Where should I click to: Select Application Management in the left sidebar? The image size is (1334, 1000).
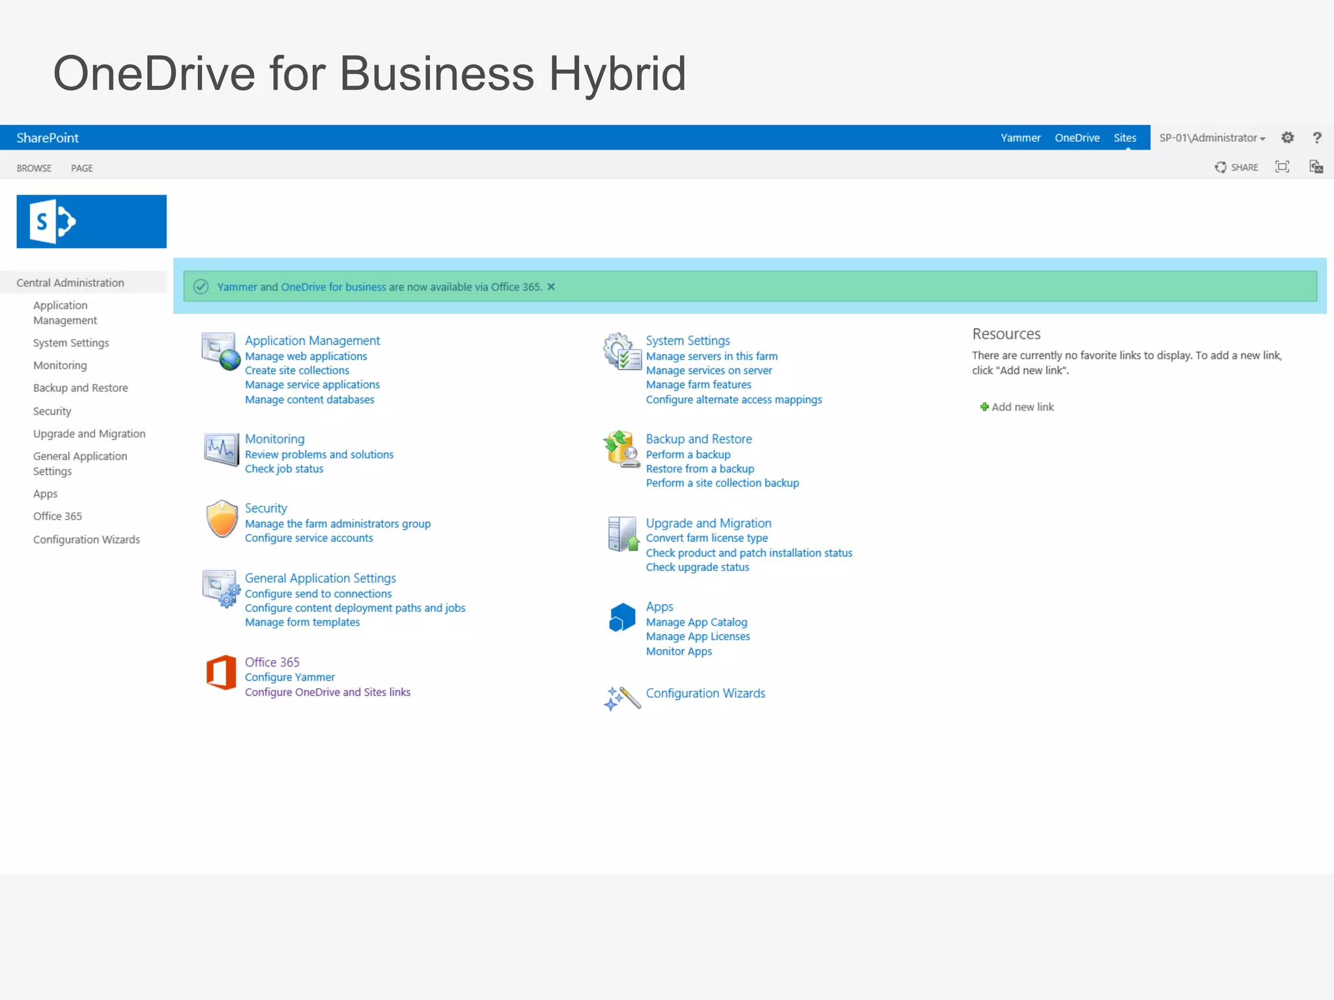pyautogui.click(x=65, y=312)
